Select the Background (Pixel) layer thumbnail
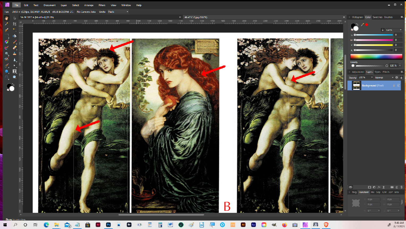 pyautogui.click(x=357, y=85)
